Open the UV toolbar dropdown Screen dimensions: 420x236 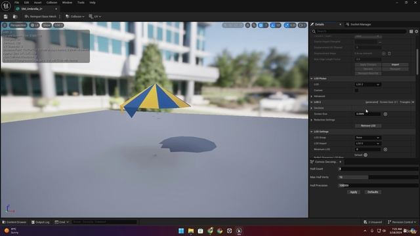click(x=95, y=16)
